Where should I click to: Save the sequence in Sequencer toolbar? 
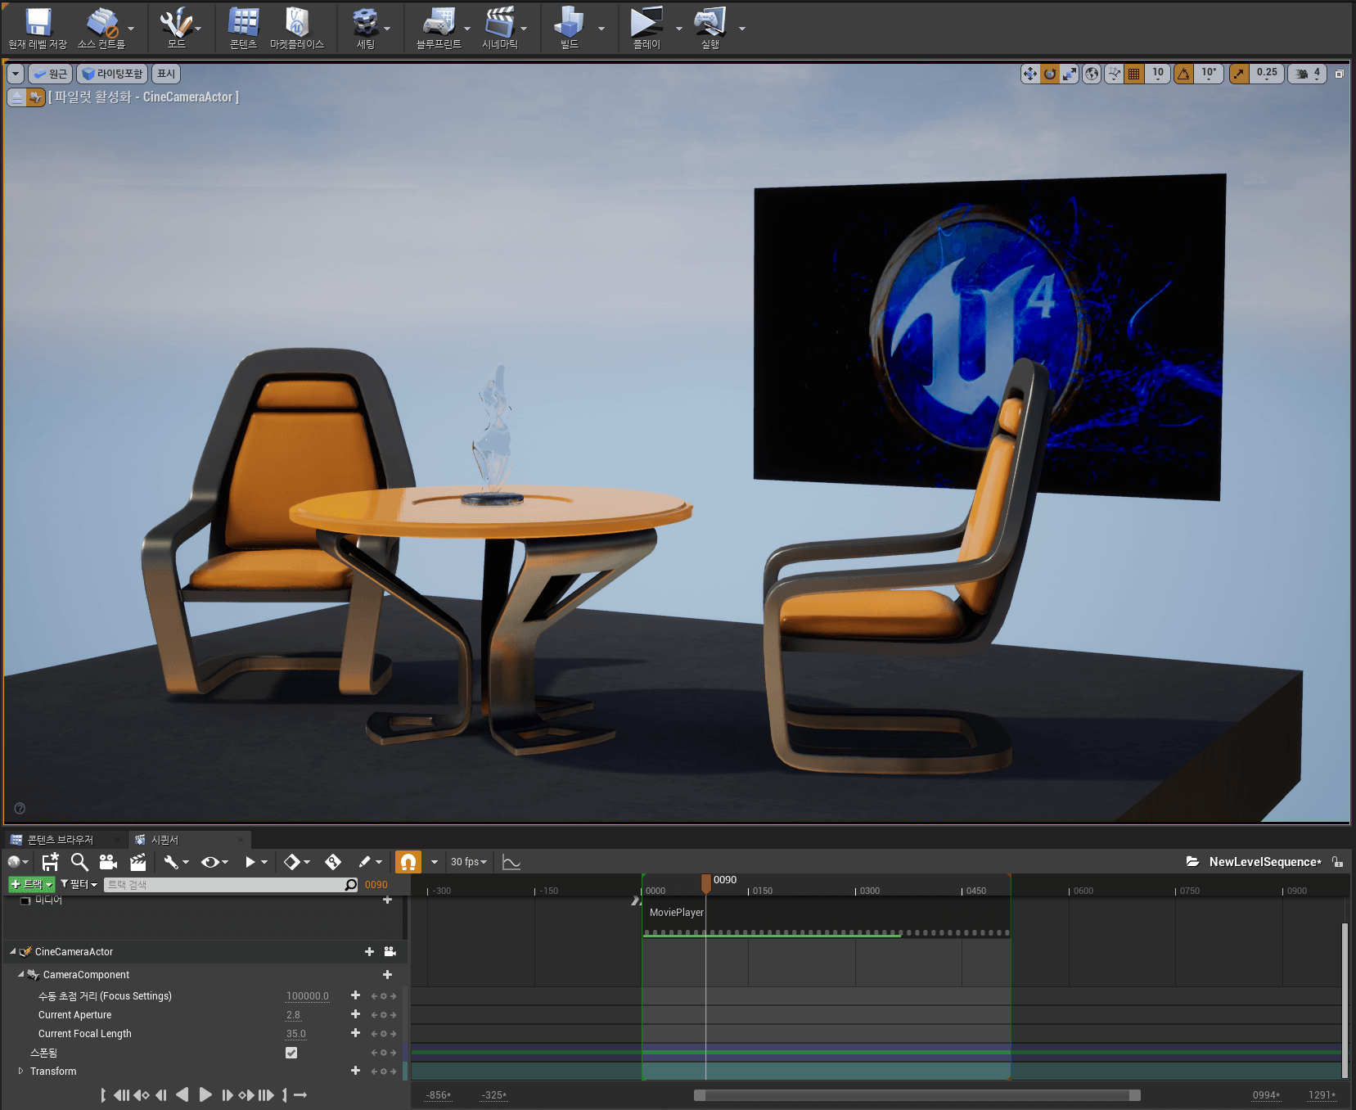(50, 862)
